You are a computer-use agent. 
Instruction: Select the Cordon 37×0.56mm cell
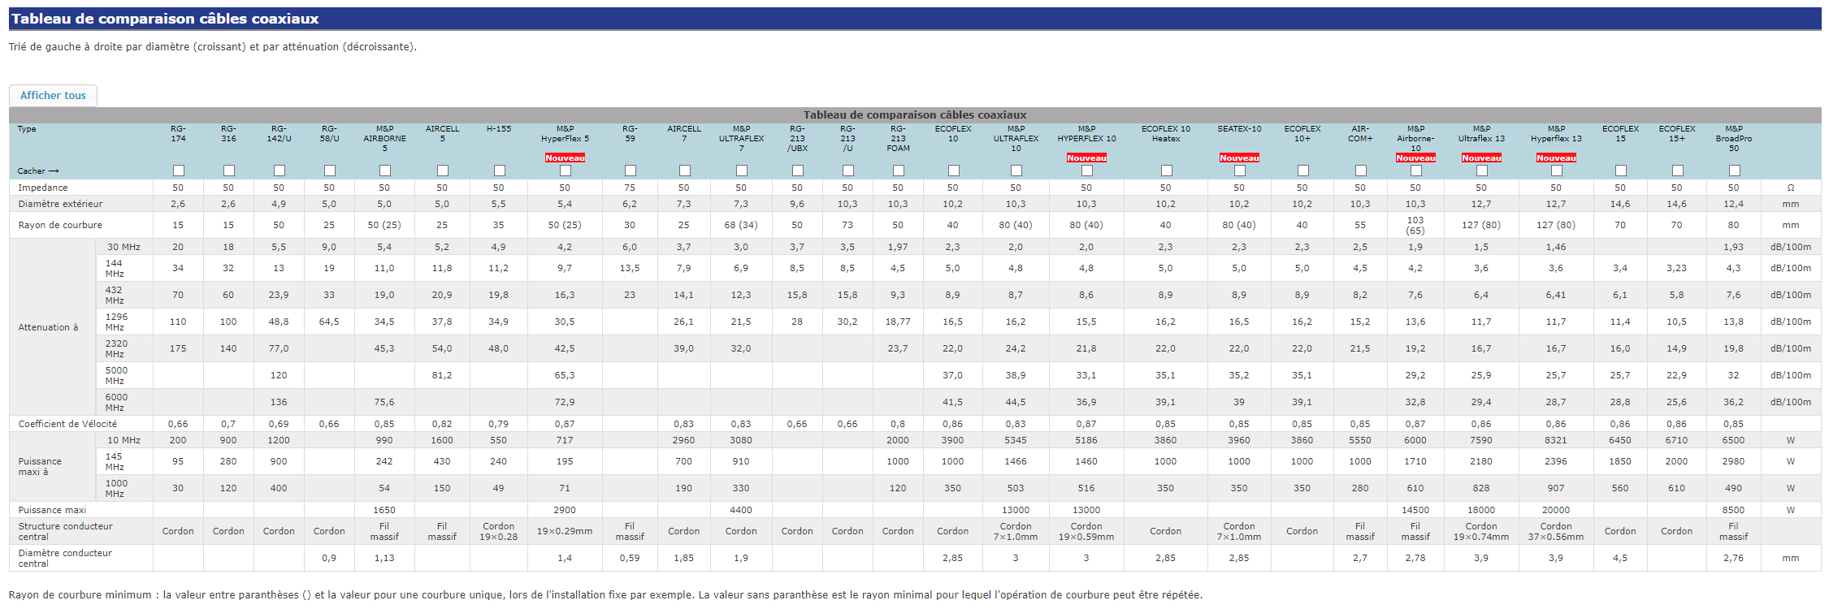pyautogui.click(x=1556, y=531)
